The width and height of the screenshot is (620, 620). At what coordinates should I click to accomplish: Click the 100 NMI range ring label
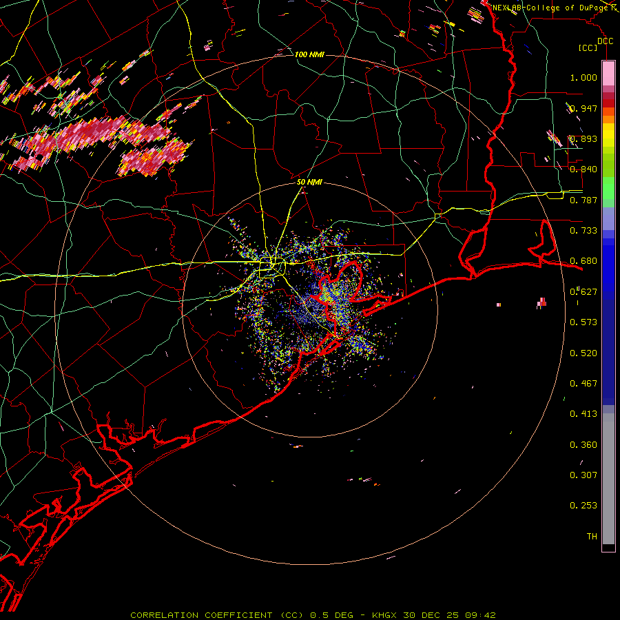coord(309,54)
